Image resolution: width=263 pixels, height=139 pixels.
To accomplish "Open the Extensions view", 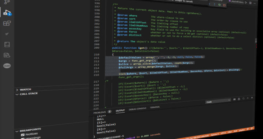I will (7, 23).
